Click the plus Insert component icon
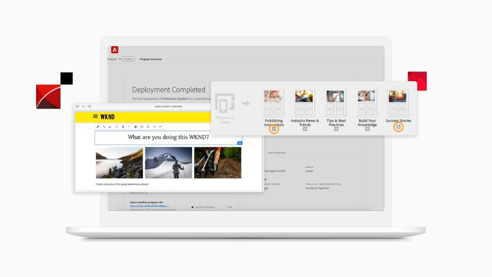Image resolution: width=492 pixels, height=277 pixels. (x=129, y=127)
